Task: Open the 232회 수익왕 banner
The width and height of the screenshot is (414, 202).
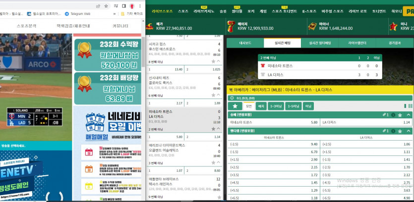Action: click(108, 55)
